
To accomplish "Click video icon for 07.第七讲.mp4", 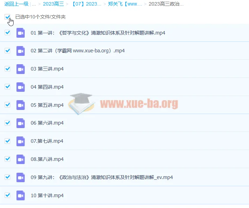I will pos(21,141).
